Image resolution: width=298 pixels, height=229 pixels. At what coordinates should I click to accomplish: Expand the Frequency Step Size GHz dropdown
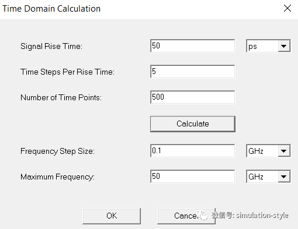(268, 151)
